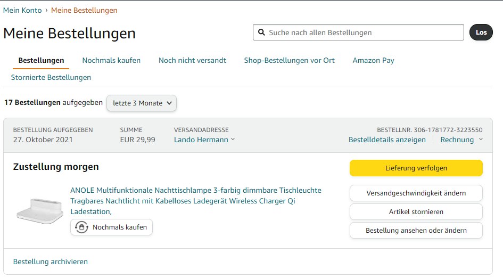503x278 pixels.
Task: Click Versandgeschwindigkeit ändern button
Action: [x=416, y=193]
